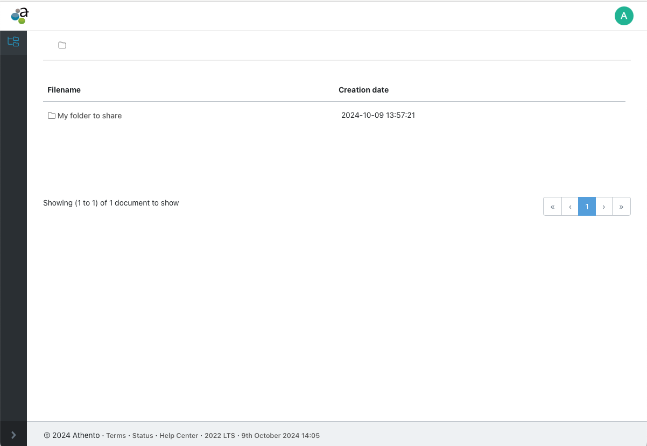
Task: Open the My folder to share folder
Action: pyautogui.click(x=89, y=116)
